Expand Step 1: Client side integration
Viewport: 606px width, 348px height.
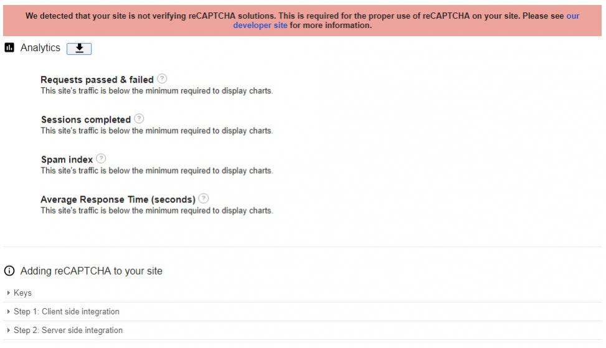[x=302, y=312]
